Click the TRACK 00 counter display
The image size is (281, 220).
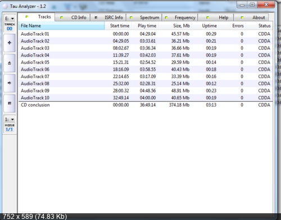tap(10, 27)
